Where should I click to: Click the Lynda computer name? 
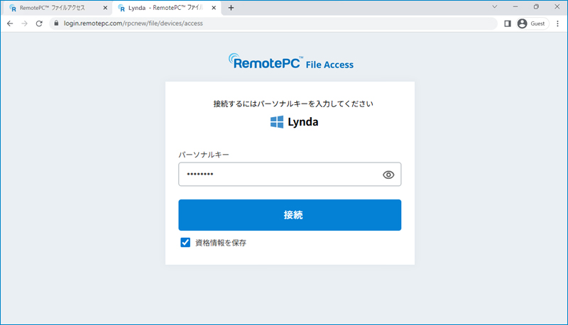(303, 122)
